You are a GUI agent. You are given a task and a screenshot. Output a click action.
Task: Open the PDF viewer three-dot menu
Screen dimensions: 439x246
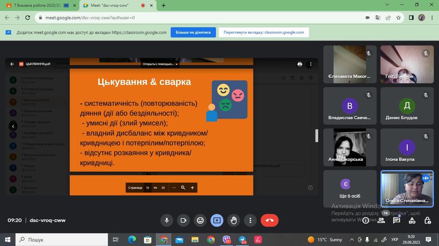coord(311,64)
